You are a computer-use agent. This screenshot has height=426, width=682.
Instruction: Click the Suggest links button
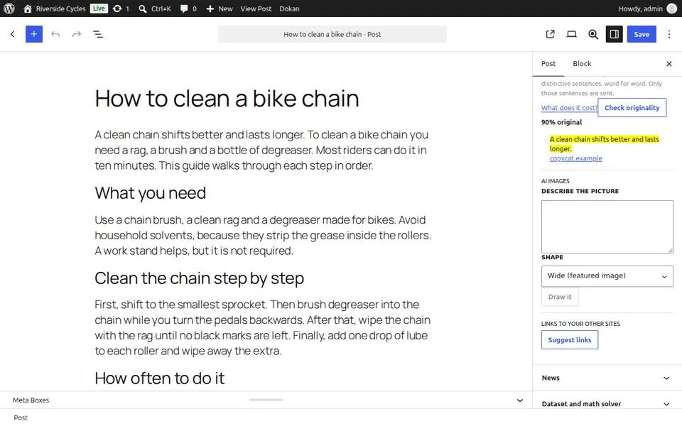(x=569, y=340)
